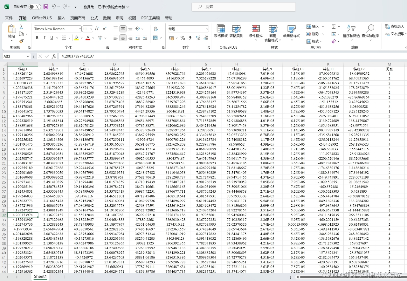
Task: Apply percent style with % icon
Action: (x=183, y=38)
